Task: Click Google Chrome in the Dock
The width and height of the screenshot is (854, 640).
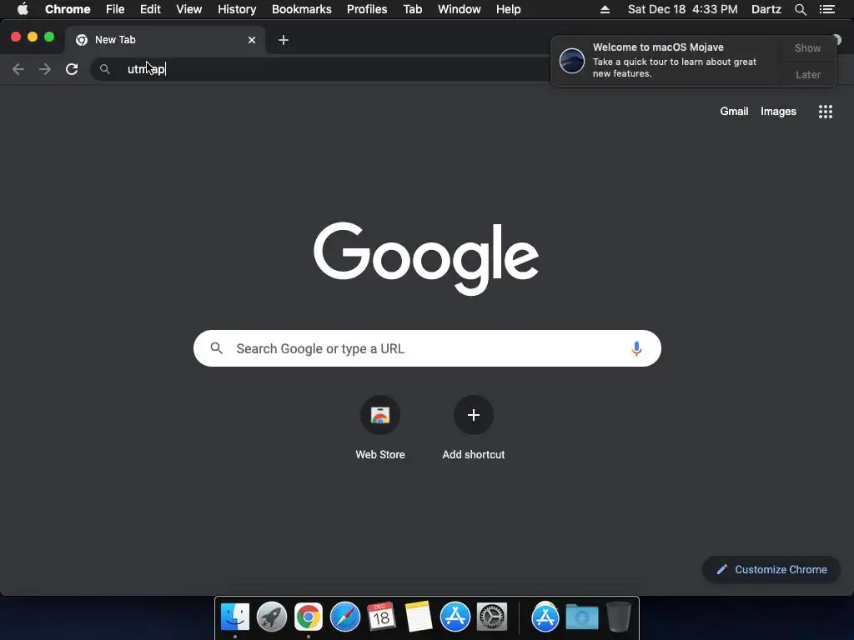Action: click(309, 617)
